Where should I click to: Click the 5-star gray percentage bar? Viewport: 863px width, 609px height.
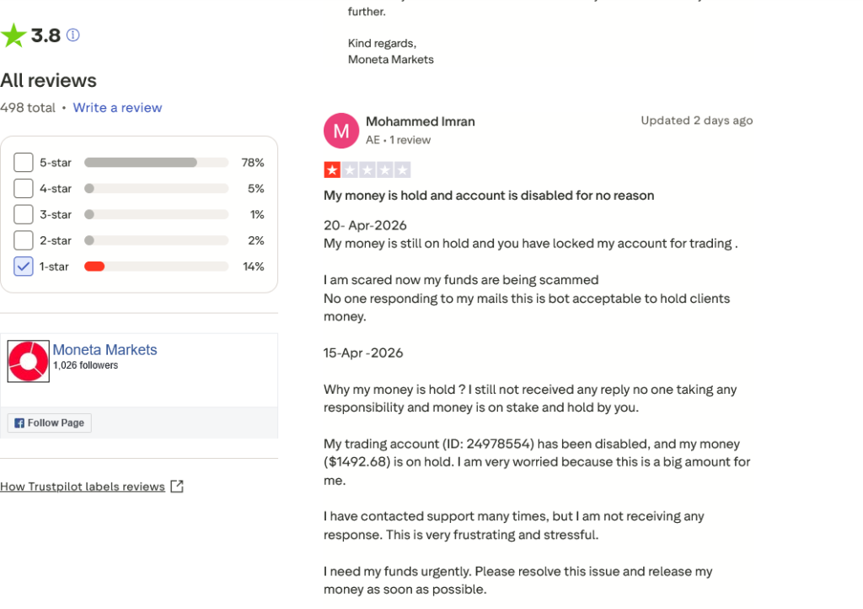coord(141,162)
